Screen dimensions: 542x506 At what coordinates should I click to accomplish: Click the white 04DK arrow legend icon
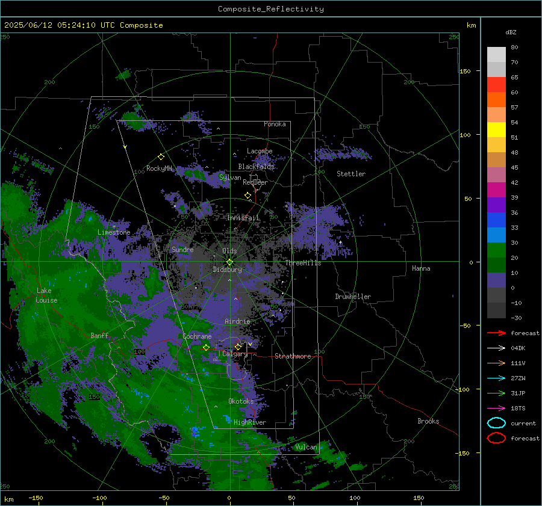[496, 348]
